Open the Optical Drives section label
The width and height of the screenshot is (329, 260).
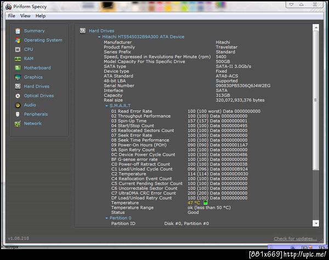39,95
